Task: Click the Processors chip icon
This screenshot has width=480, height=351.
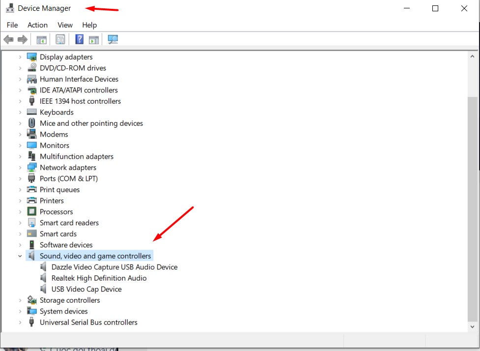Action: [x=32, y=212]
